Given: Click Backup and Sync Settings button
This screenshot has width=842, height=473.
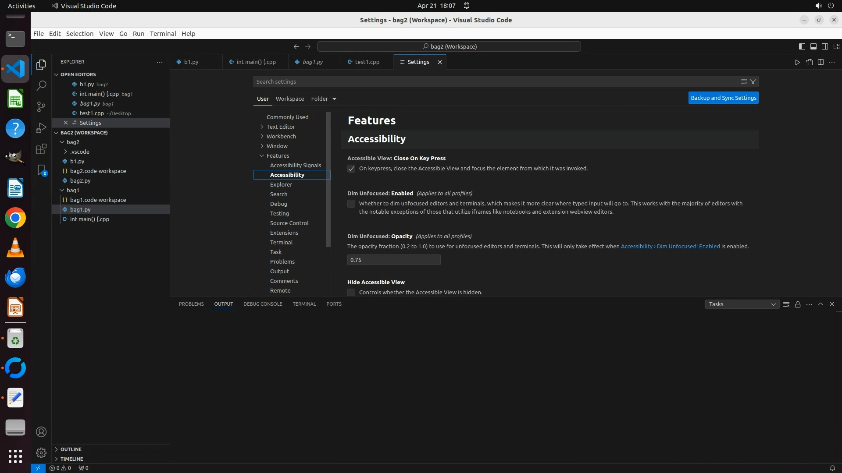Looking at the screenshot, I should tap(723, 98).
